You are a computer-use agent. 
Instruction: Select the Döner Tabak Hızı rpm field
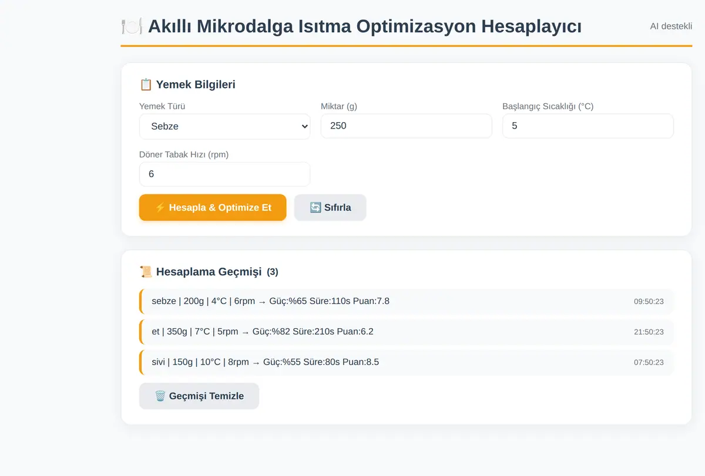tap(224, 174)
